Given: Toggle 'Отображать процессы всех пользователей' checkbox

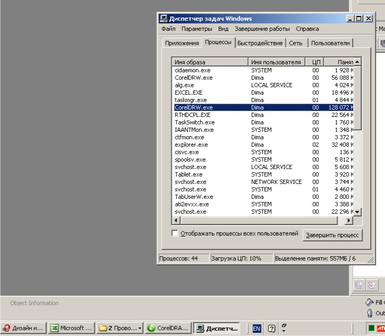Looking at the screenshot, I should (174, 233).
